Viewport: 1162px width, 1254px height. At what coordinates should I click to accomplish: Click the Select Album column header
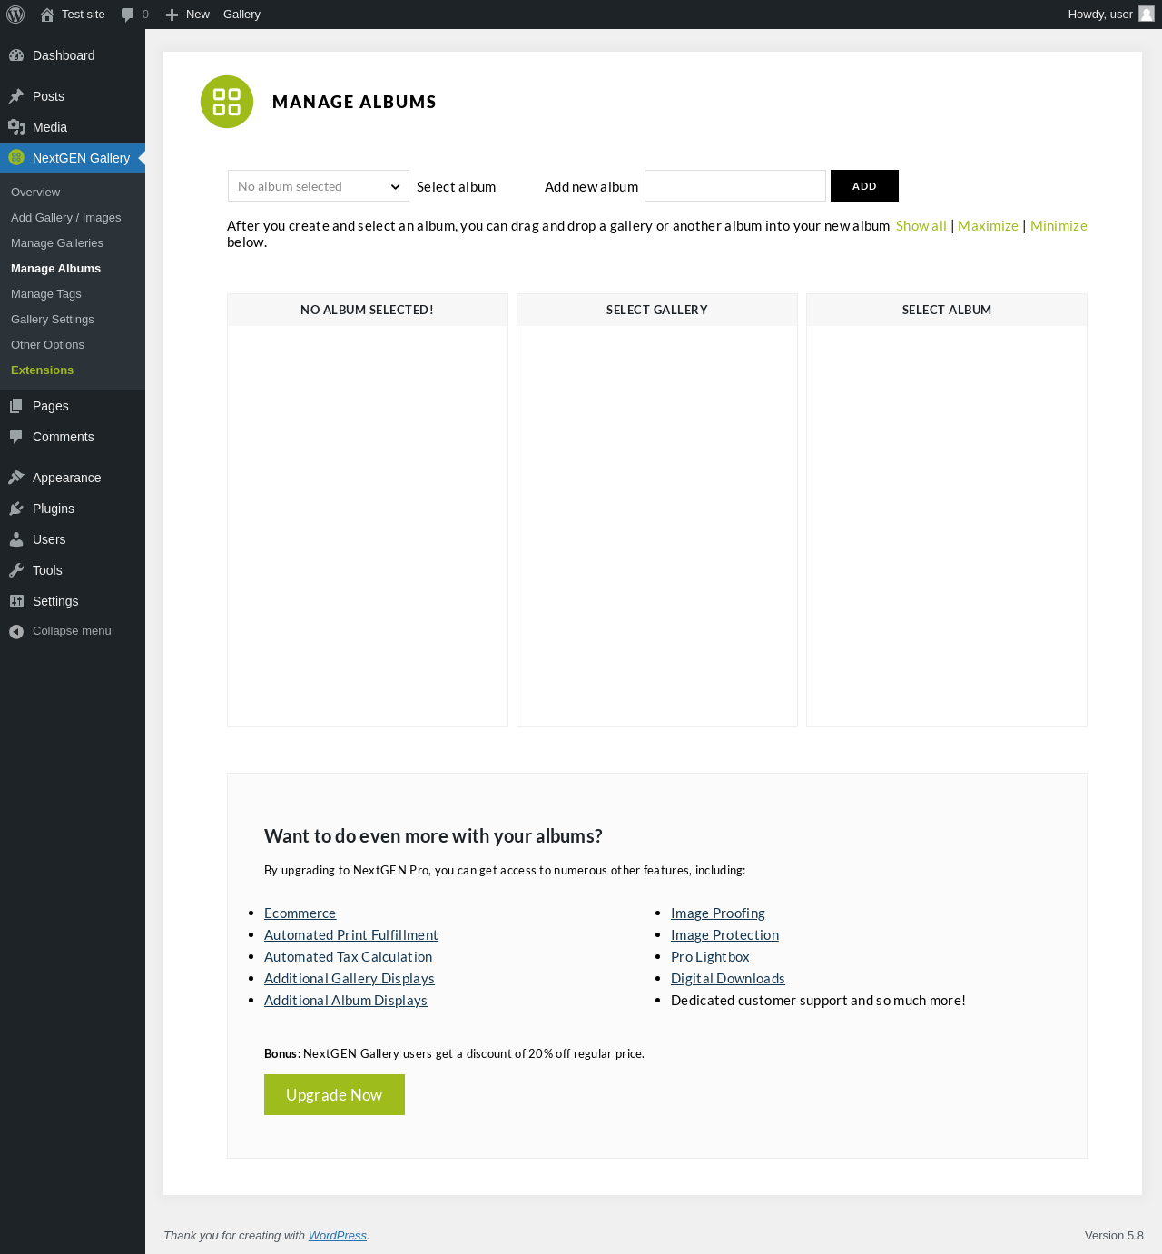(947, 310)
